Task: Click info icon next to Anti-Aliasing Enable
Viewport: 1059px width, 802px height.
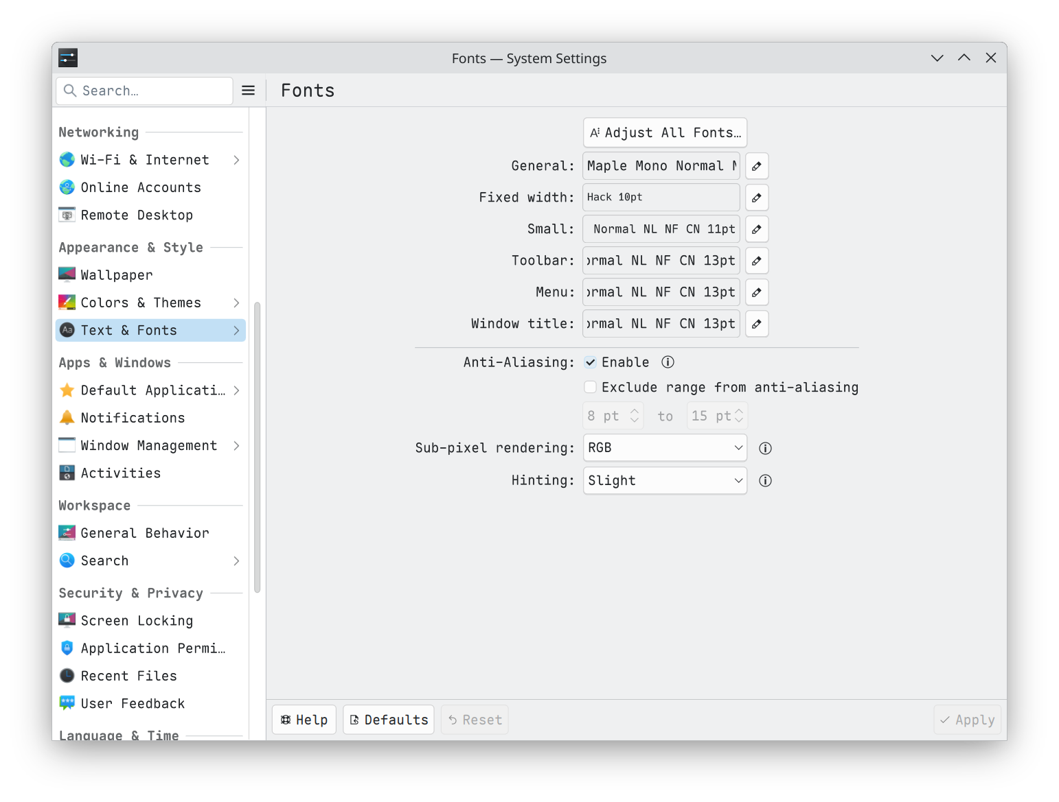Action: pyautogui.click(x=668, y=362)
